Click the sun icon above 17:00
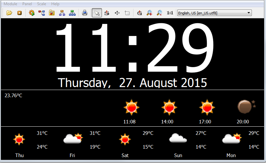This screenshot has height=163, width=266. [x=207, y=107]
